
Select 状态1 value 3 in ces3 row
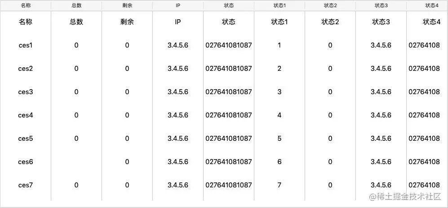(x=279, y=92)
